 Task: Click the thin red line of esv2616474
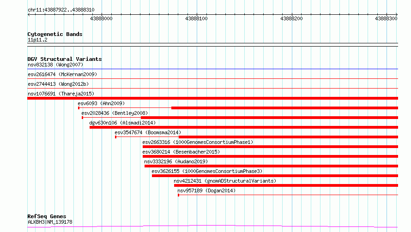point(212,78)
